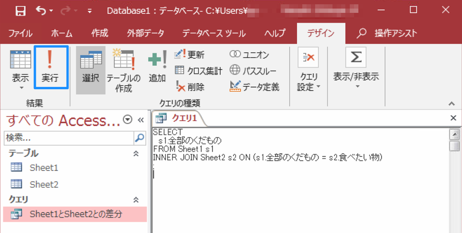This screenshot has height=233, width=462.
Task: Click the SQL editor scrollbar thumb
Action: pos(455,146)
